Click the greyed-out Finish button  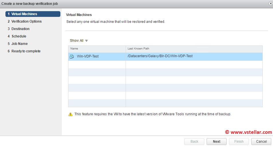[x=239, y=142]
